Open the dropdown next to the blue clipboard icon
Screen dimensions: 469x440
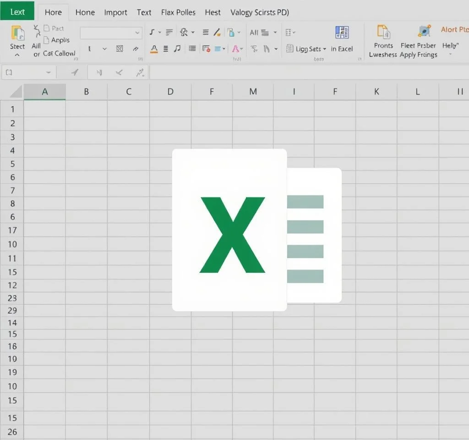[239, 33]
